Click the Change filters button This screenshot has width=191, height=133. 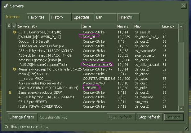[22, 117]
